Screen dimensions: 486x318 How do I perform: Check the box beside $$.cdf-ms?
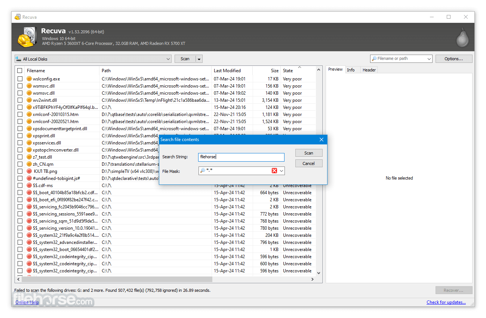20,186
